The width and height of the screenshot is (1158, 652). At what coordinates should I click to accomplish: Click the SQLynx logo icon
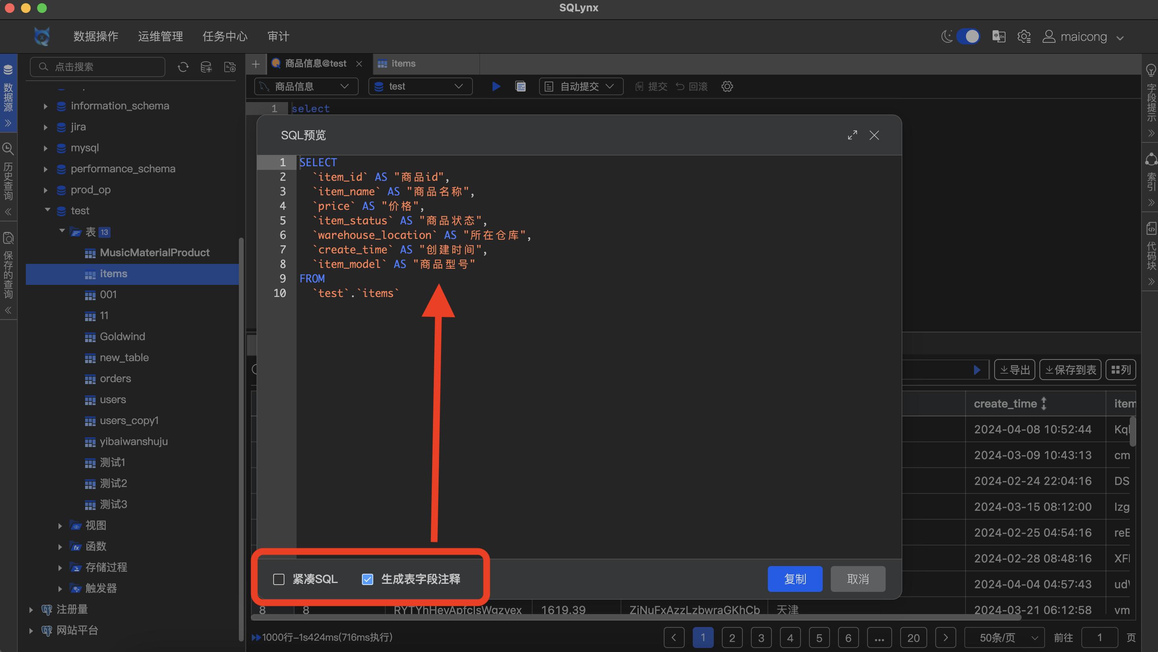pyautogui.click(x=42, y=36)
